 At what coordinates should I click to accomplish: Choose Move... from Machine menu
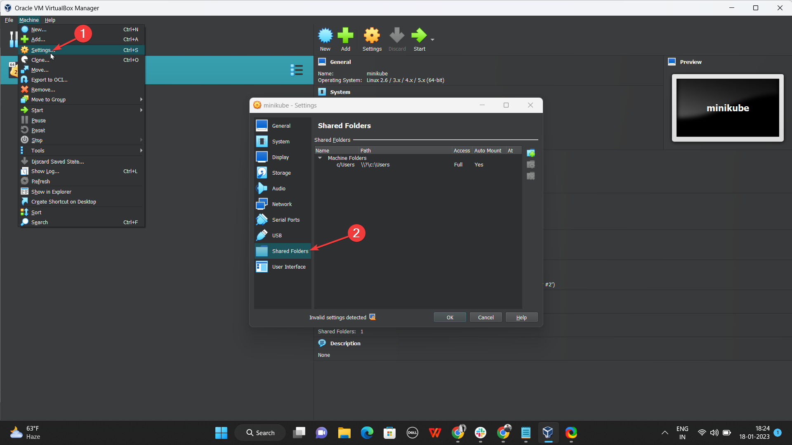pos(81,70)
